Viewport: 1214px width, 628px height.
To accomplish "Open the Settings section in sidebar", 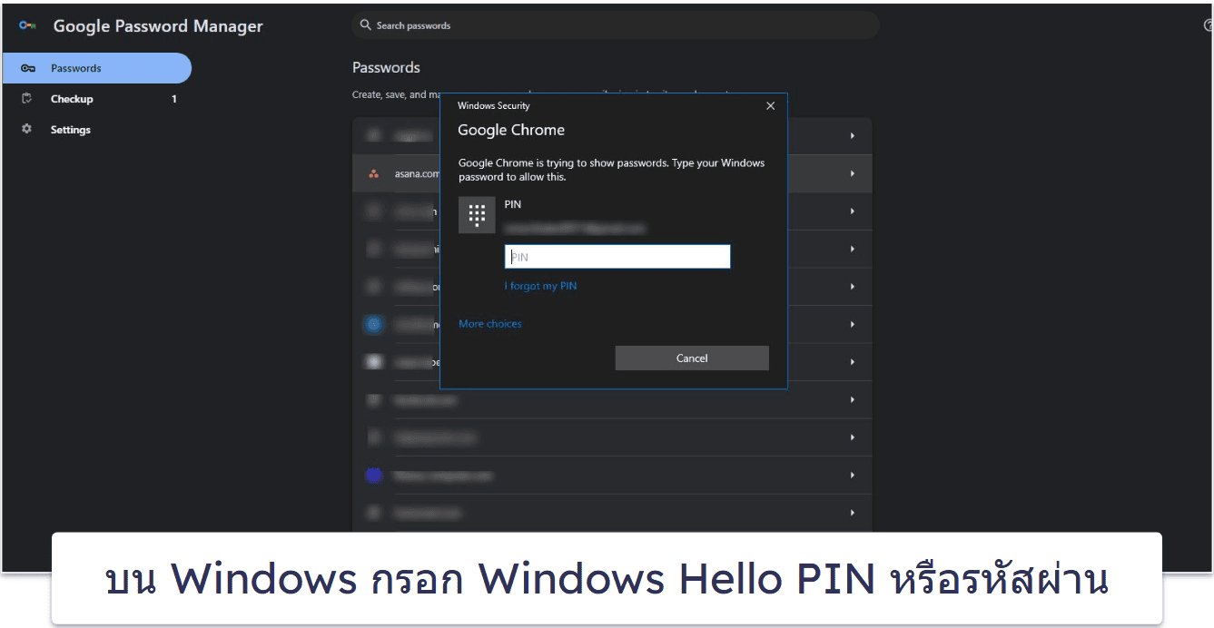I will 96,130.
